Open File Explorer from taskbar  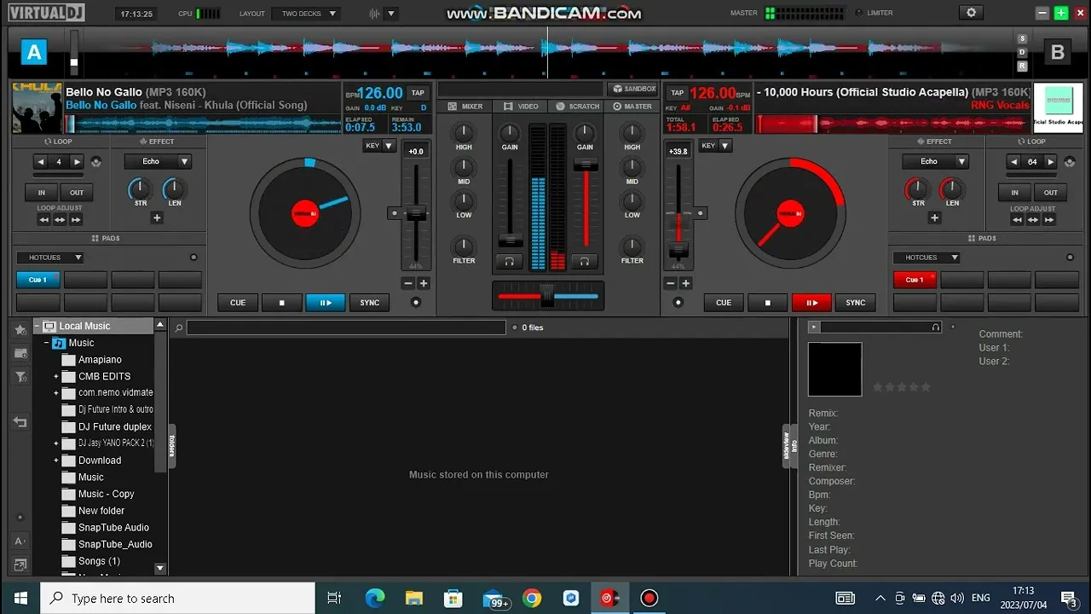click(x=414, y=598)
